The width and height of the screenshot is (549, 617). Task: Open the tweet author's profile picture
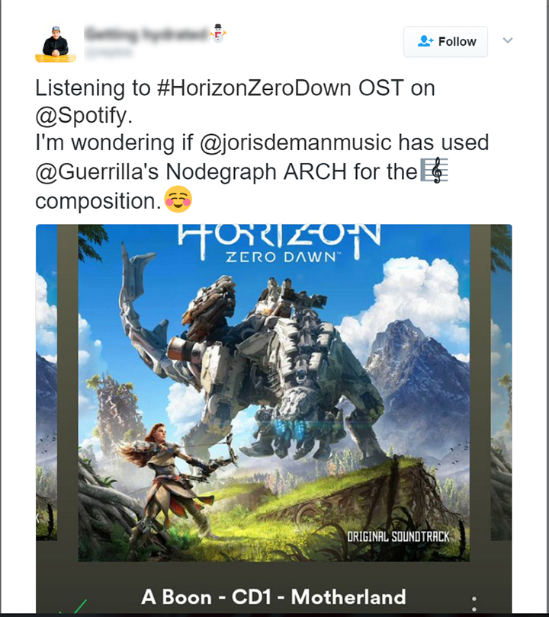tap(56, 43)
